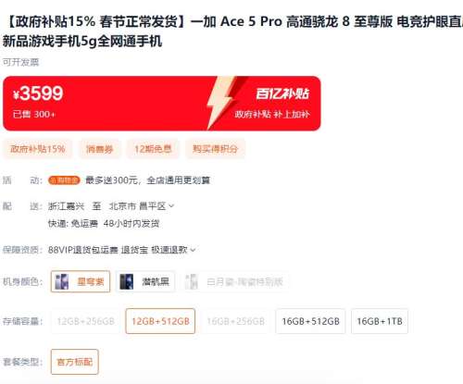Click the 白月瓷 special edition phone thumbnail
This screenshot has height=384, width=463.
pyautogui.click(x=192, y=281)
